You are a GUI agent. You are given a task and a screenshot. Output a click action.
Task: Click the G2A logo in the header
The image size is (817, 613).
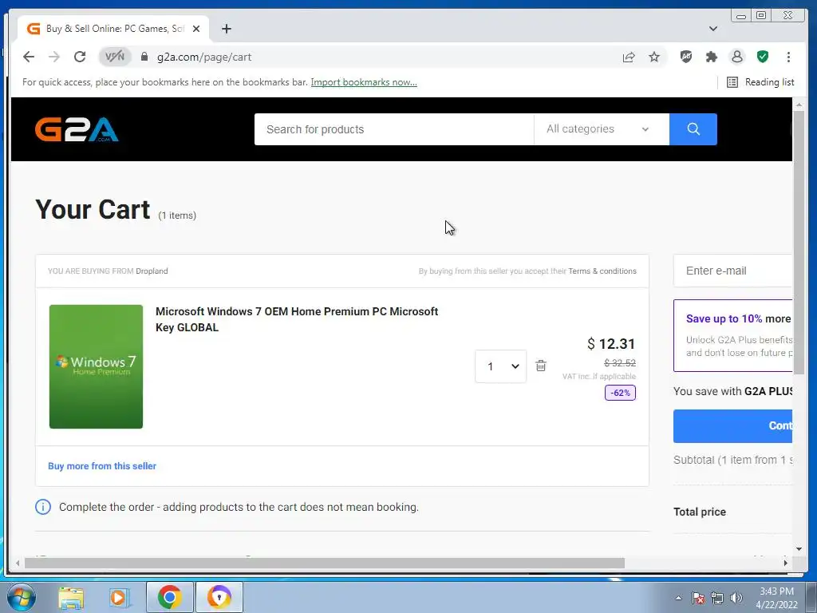point(77,129)
